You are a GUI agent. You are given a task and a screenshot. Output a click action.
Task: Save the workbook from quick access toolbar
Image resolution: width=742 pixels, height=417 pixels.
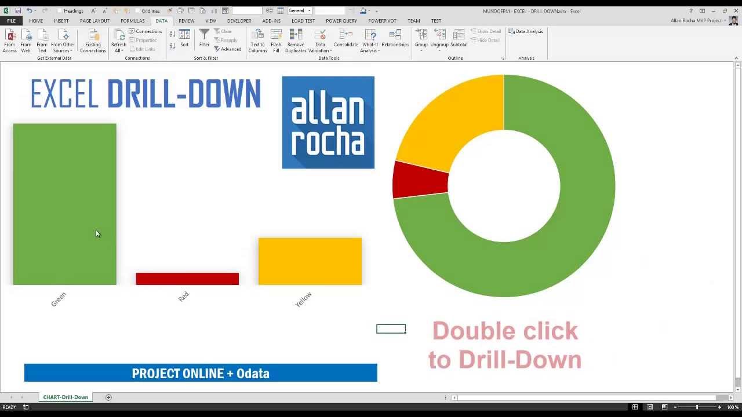coord(18,10)
